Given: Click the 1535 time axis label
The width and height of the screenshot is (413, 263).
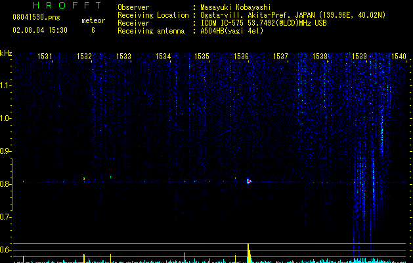Looking at the screenshot, I should click(x=202, y=57).
